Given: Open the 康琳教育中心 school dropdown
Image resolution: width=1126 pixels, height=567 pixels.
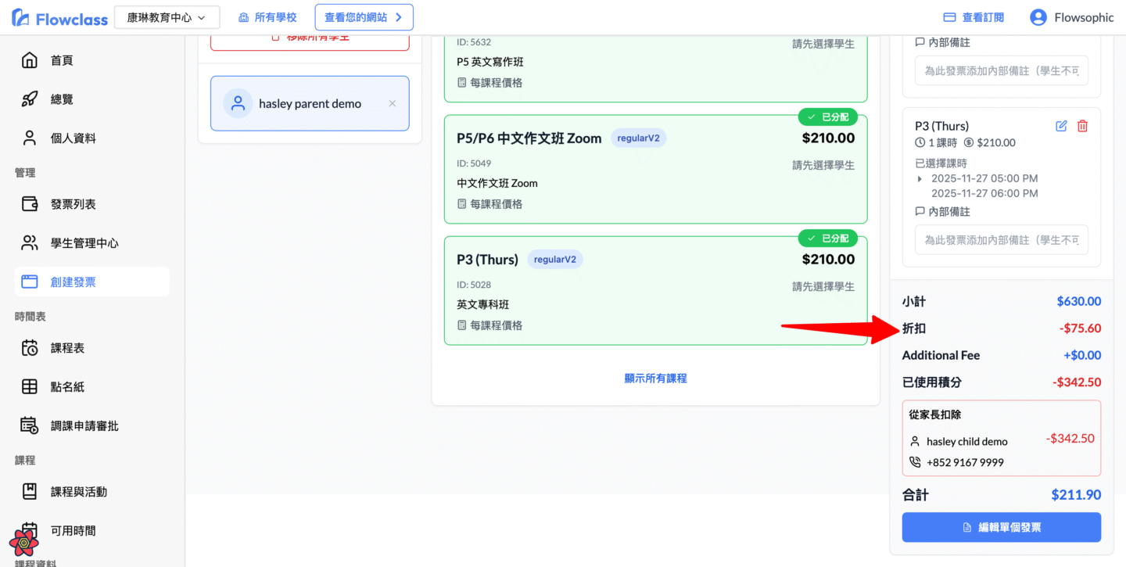Looking at the screenshot, I should point(167,17).
